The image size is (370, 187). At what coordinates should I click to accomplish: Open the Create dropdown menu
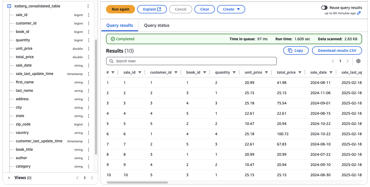point(231,9)
